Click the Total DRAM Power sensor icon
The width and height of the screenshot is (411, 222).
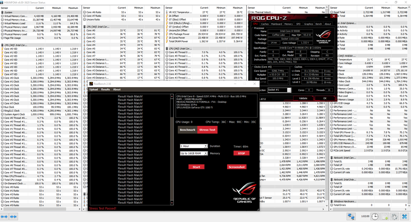(x=167, y=41)
